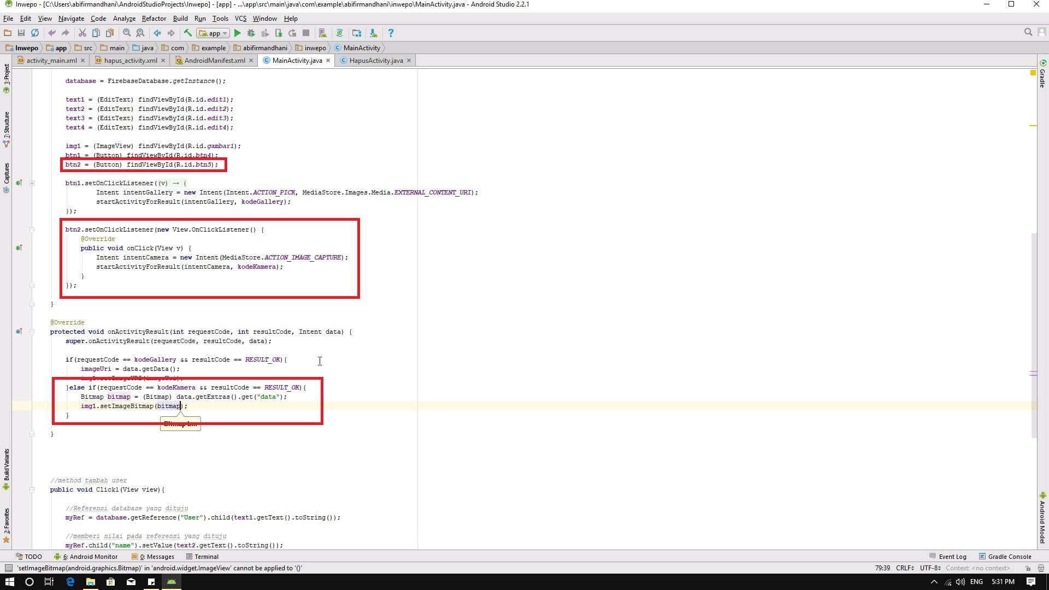
Task: Open the CRLF line separator selector
Action: (x=905, y=568)
